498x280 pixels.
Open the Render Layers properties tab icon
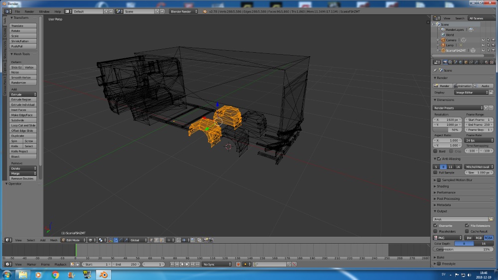click(x=450, y=62)
